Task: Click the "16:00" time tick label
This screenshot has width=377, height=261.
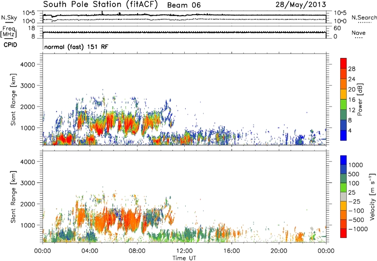Action: (x=231, y=251)
